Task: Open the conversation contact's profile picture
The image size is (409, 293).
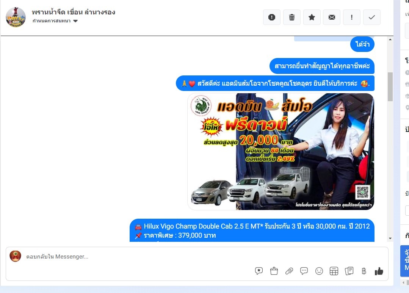Action: tap(16, 17)
